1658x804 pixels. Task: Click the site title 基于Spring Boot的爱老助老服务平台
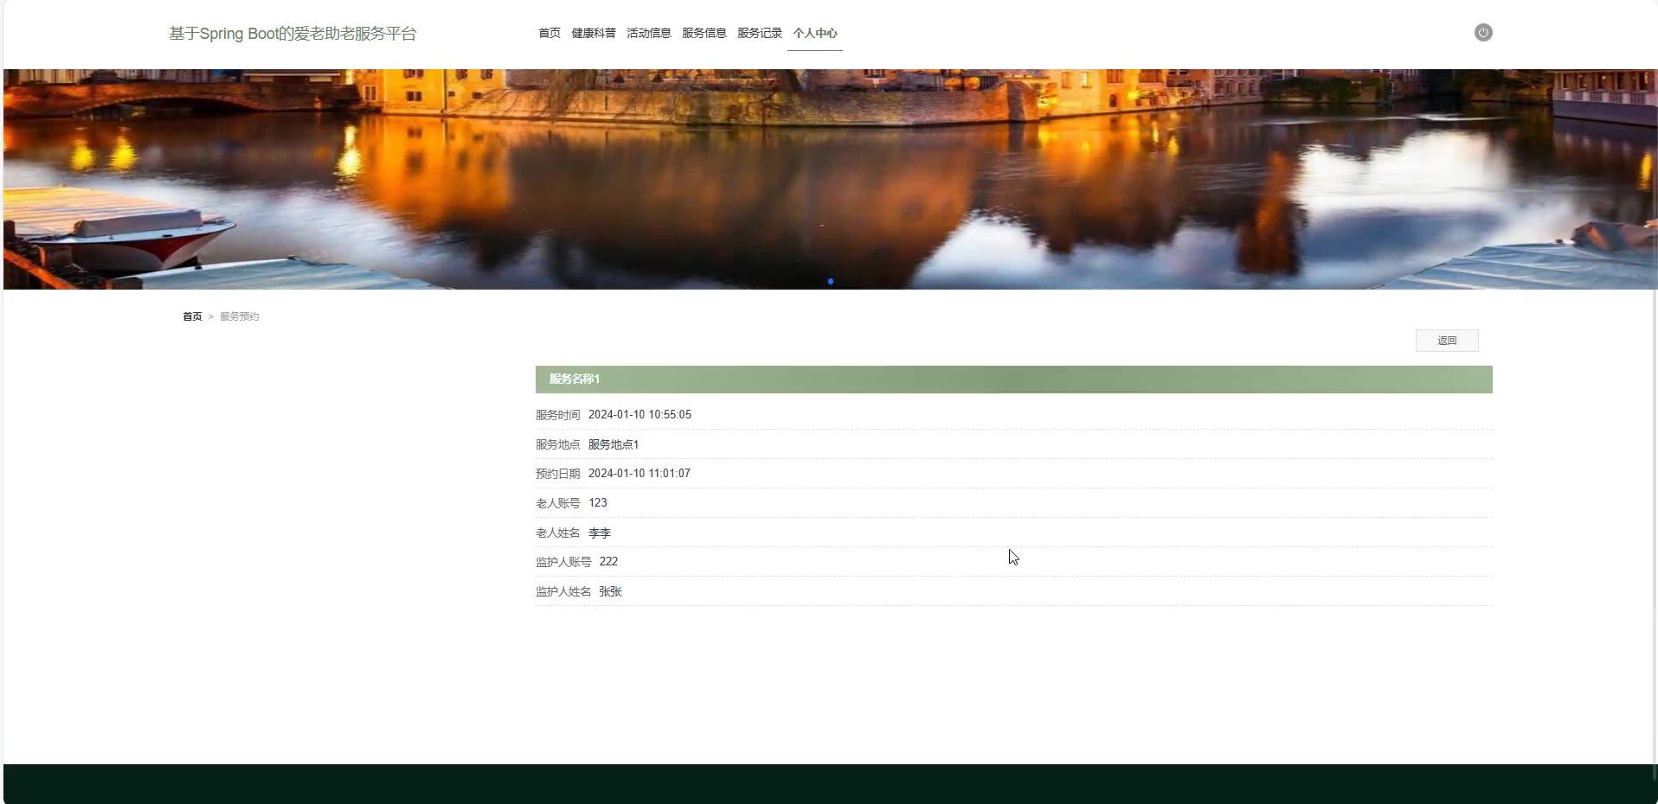[292, 34]
